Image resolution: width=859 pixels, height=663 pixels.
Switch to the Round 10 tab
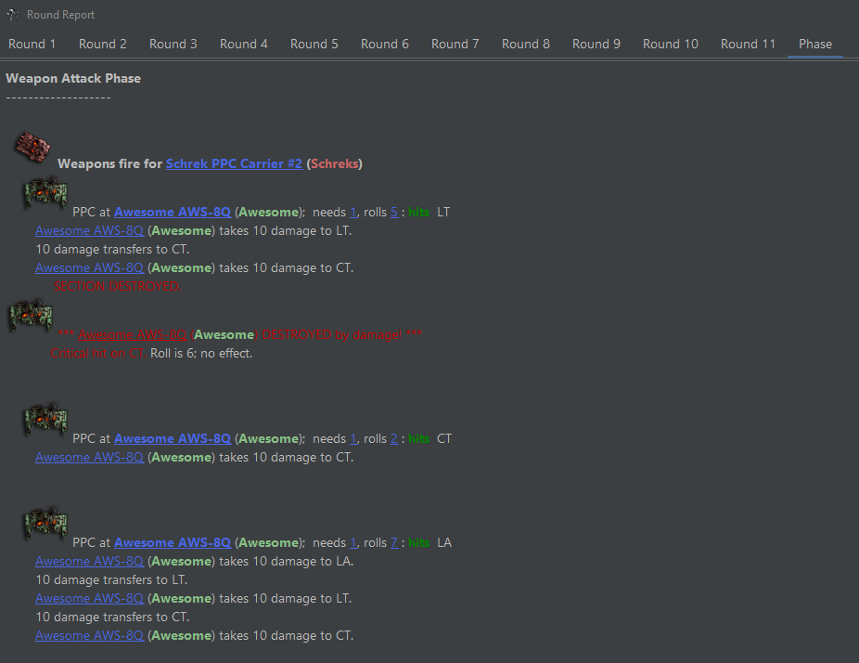[670, 44]
